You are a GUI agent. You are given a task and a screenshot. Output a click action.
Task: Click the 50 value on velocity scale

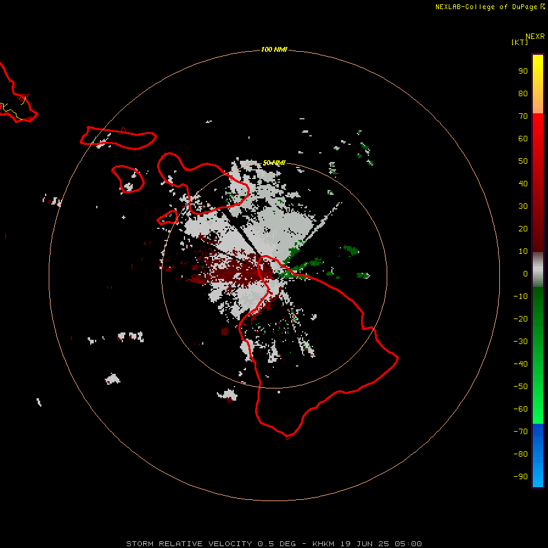[523, 161]
